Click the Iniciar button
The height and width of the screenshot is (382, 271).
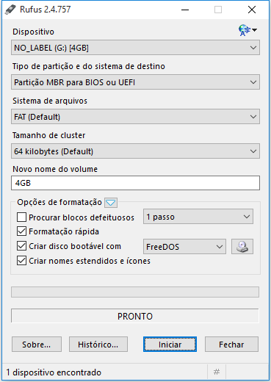coord(170,345)
